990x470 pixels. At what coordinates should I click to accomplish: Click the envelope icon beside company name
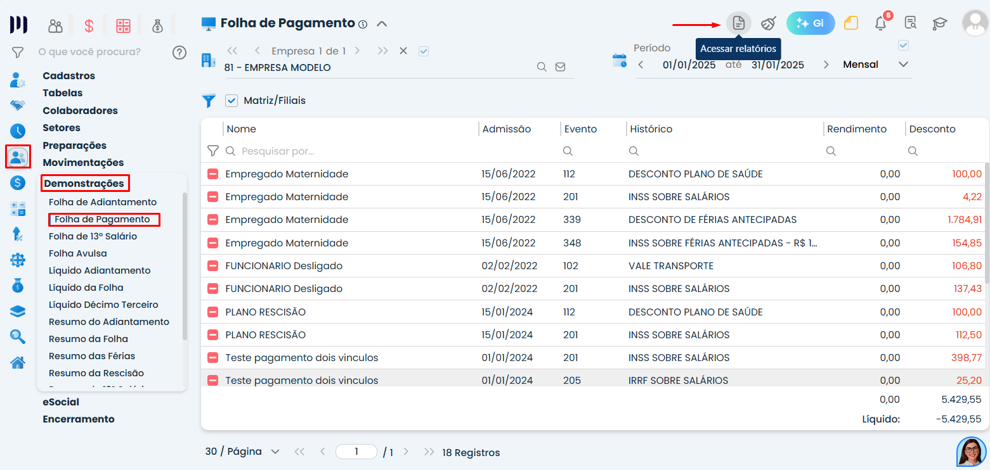click(x=560, y=67)
